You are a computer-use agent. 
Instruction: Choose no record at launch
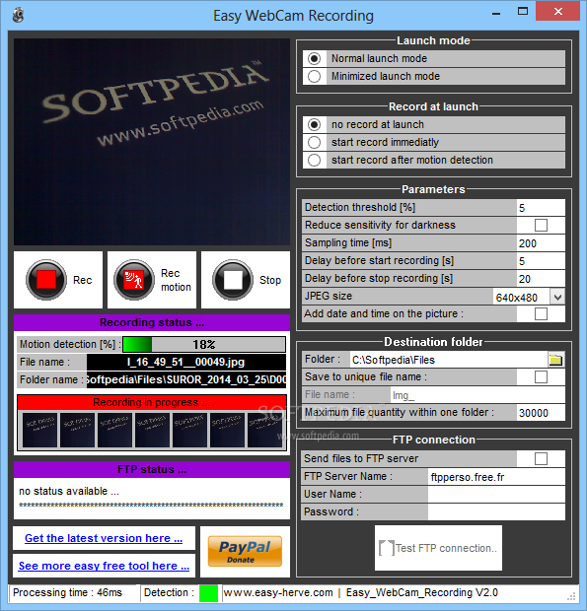click(314, 125)
